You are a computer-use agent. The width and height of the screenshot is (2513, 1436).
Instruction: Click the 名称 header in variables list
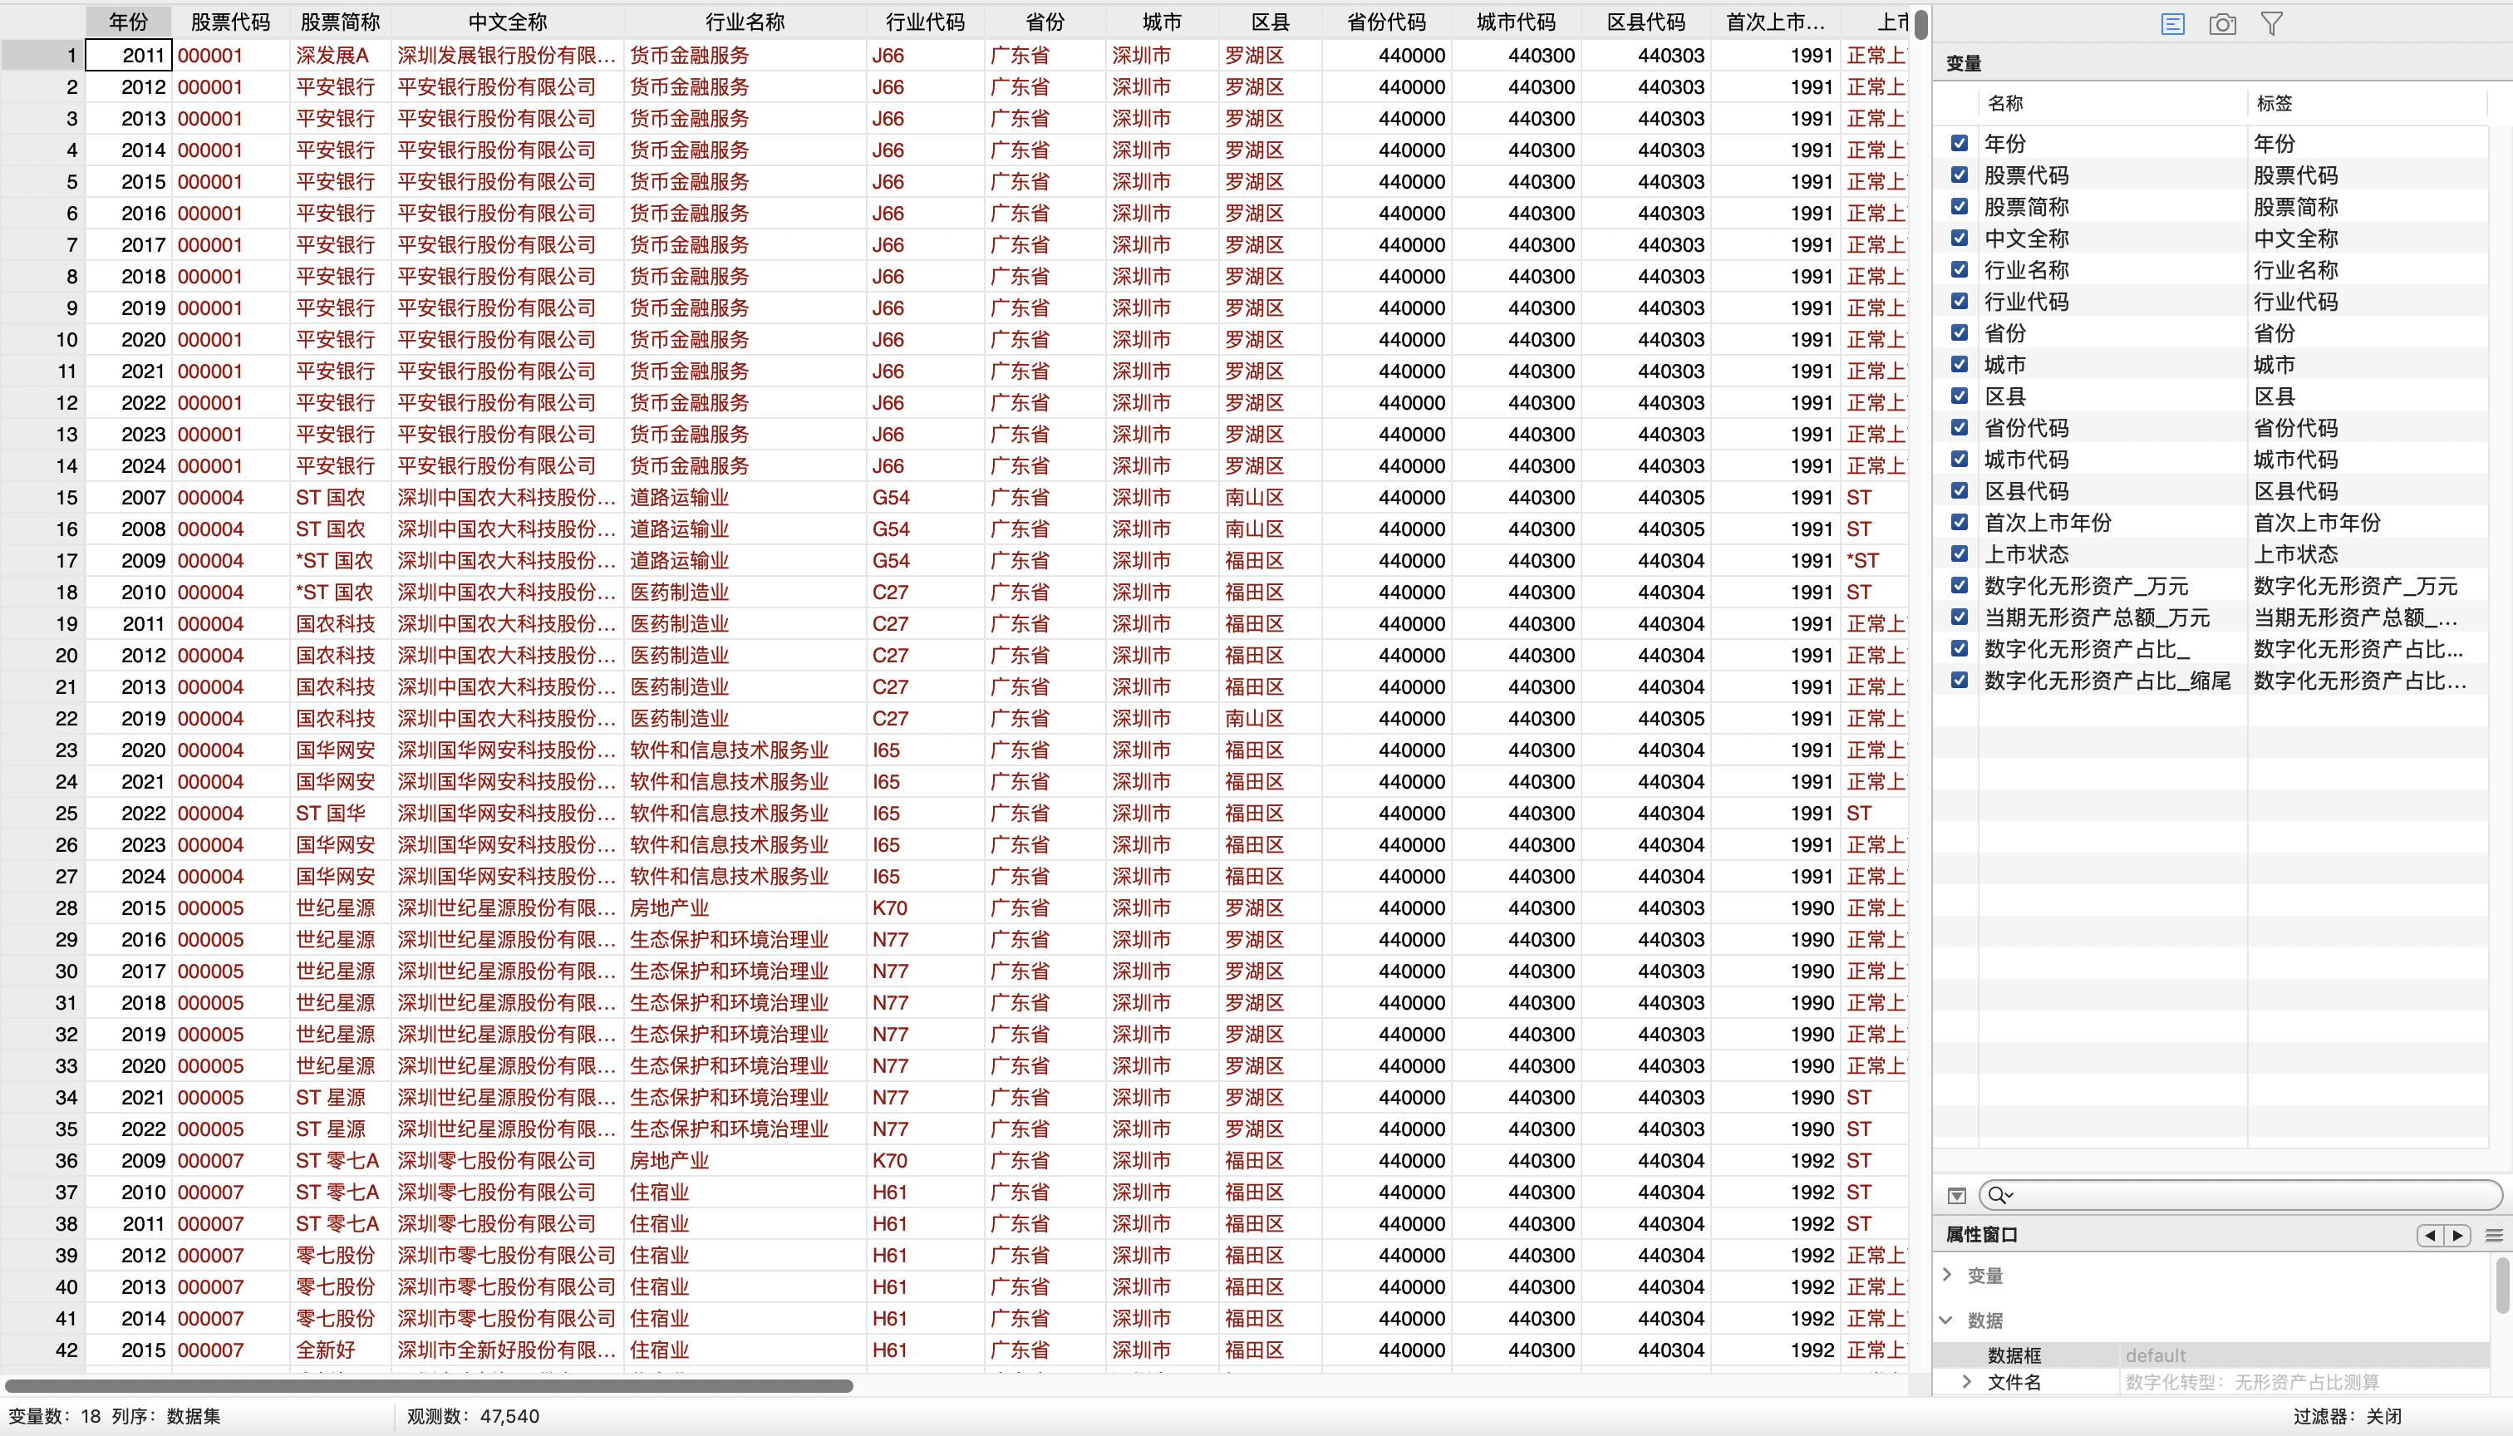pos(2005,102)
